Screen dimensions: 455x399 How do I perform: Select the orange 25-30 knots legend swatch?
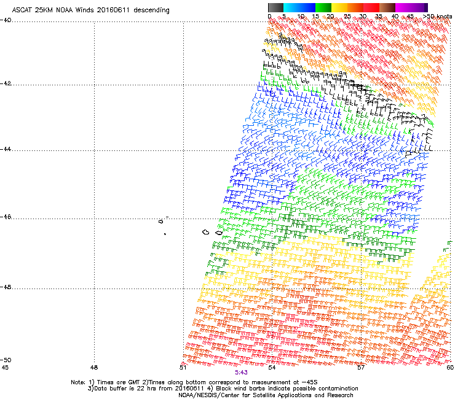[x=355, y=7]
